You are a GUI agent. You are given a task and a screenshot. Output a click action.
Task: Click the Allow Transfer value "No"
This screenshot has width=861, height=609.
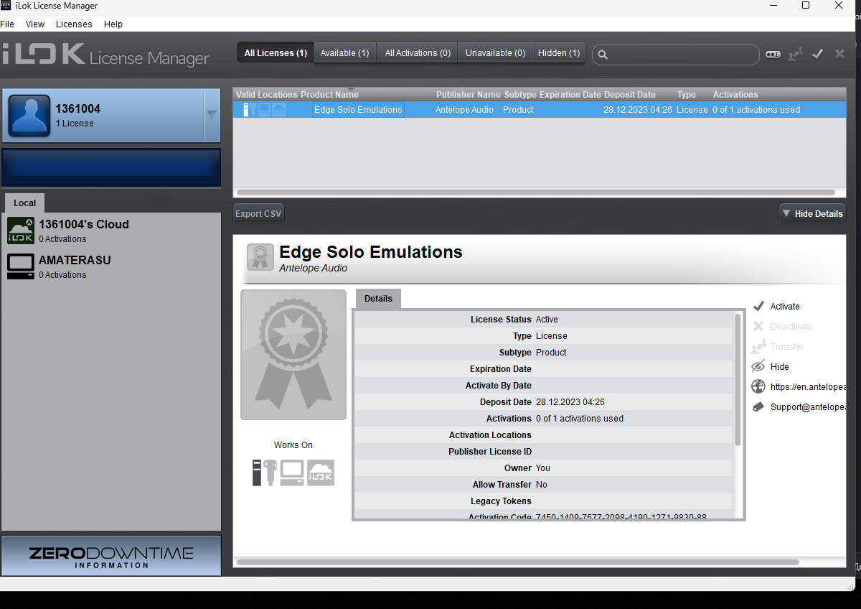(542, 485)
